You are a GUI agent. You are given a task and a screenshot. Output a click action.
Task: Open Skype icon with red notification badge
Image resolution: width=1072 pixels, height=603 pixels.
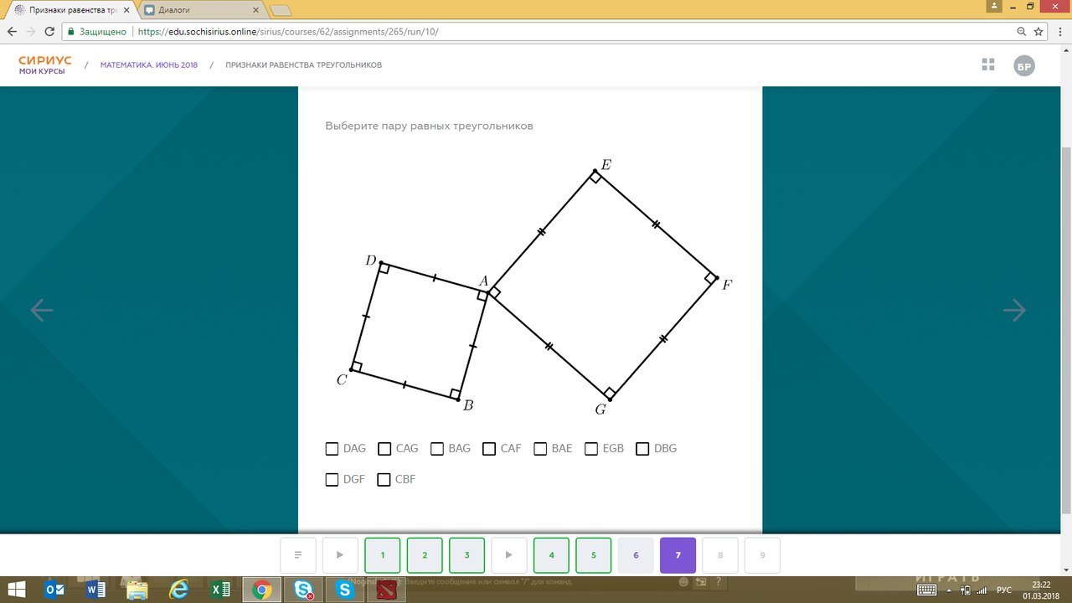click(x=303, y=590)
